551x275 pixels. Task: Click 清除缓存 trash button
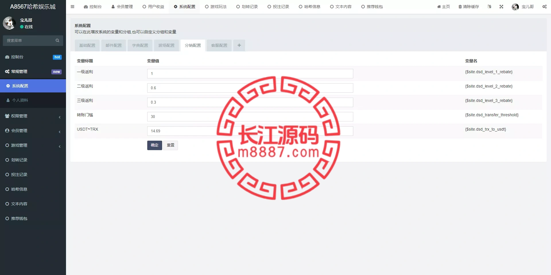pos(469,7)
